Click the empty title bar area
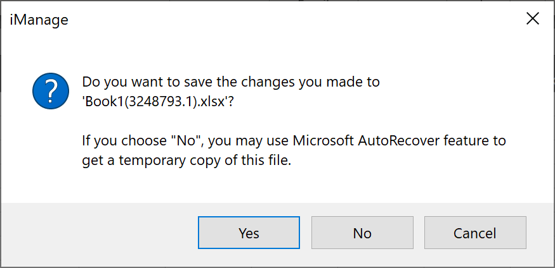555x268 pixels. click(285, 19)
